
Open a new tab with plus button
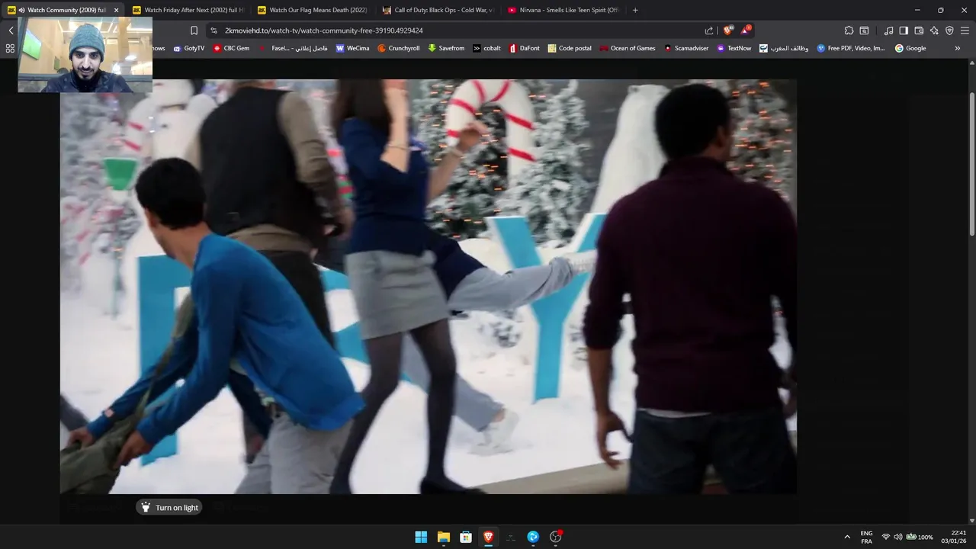coord(635,10)
